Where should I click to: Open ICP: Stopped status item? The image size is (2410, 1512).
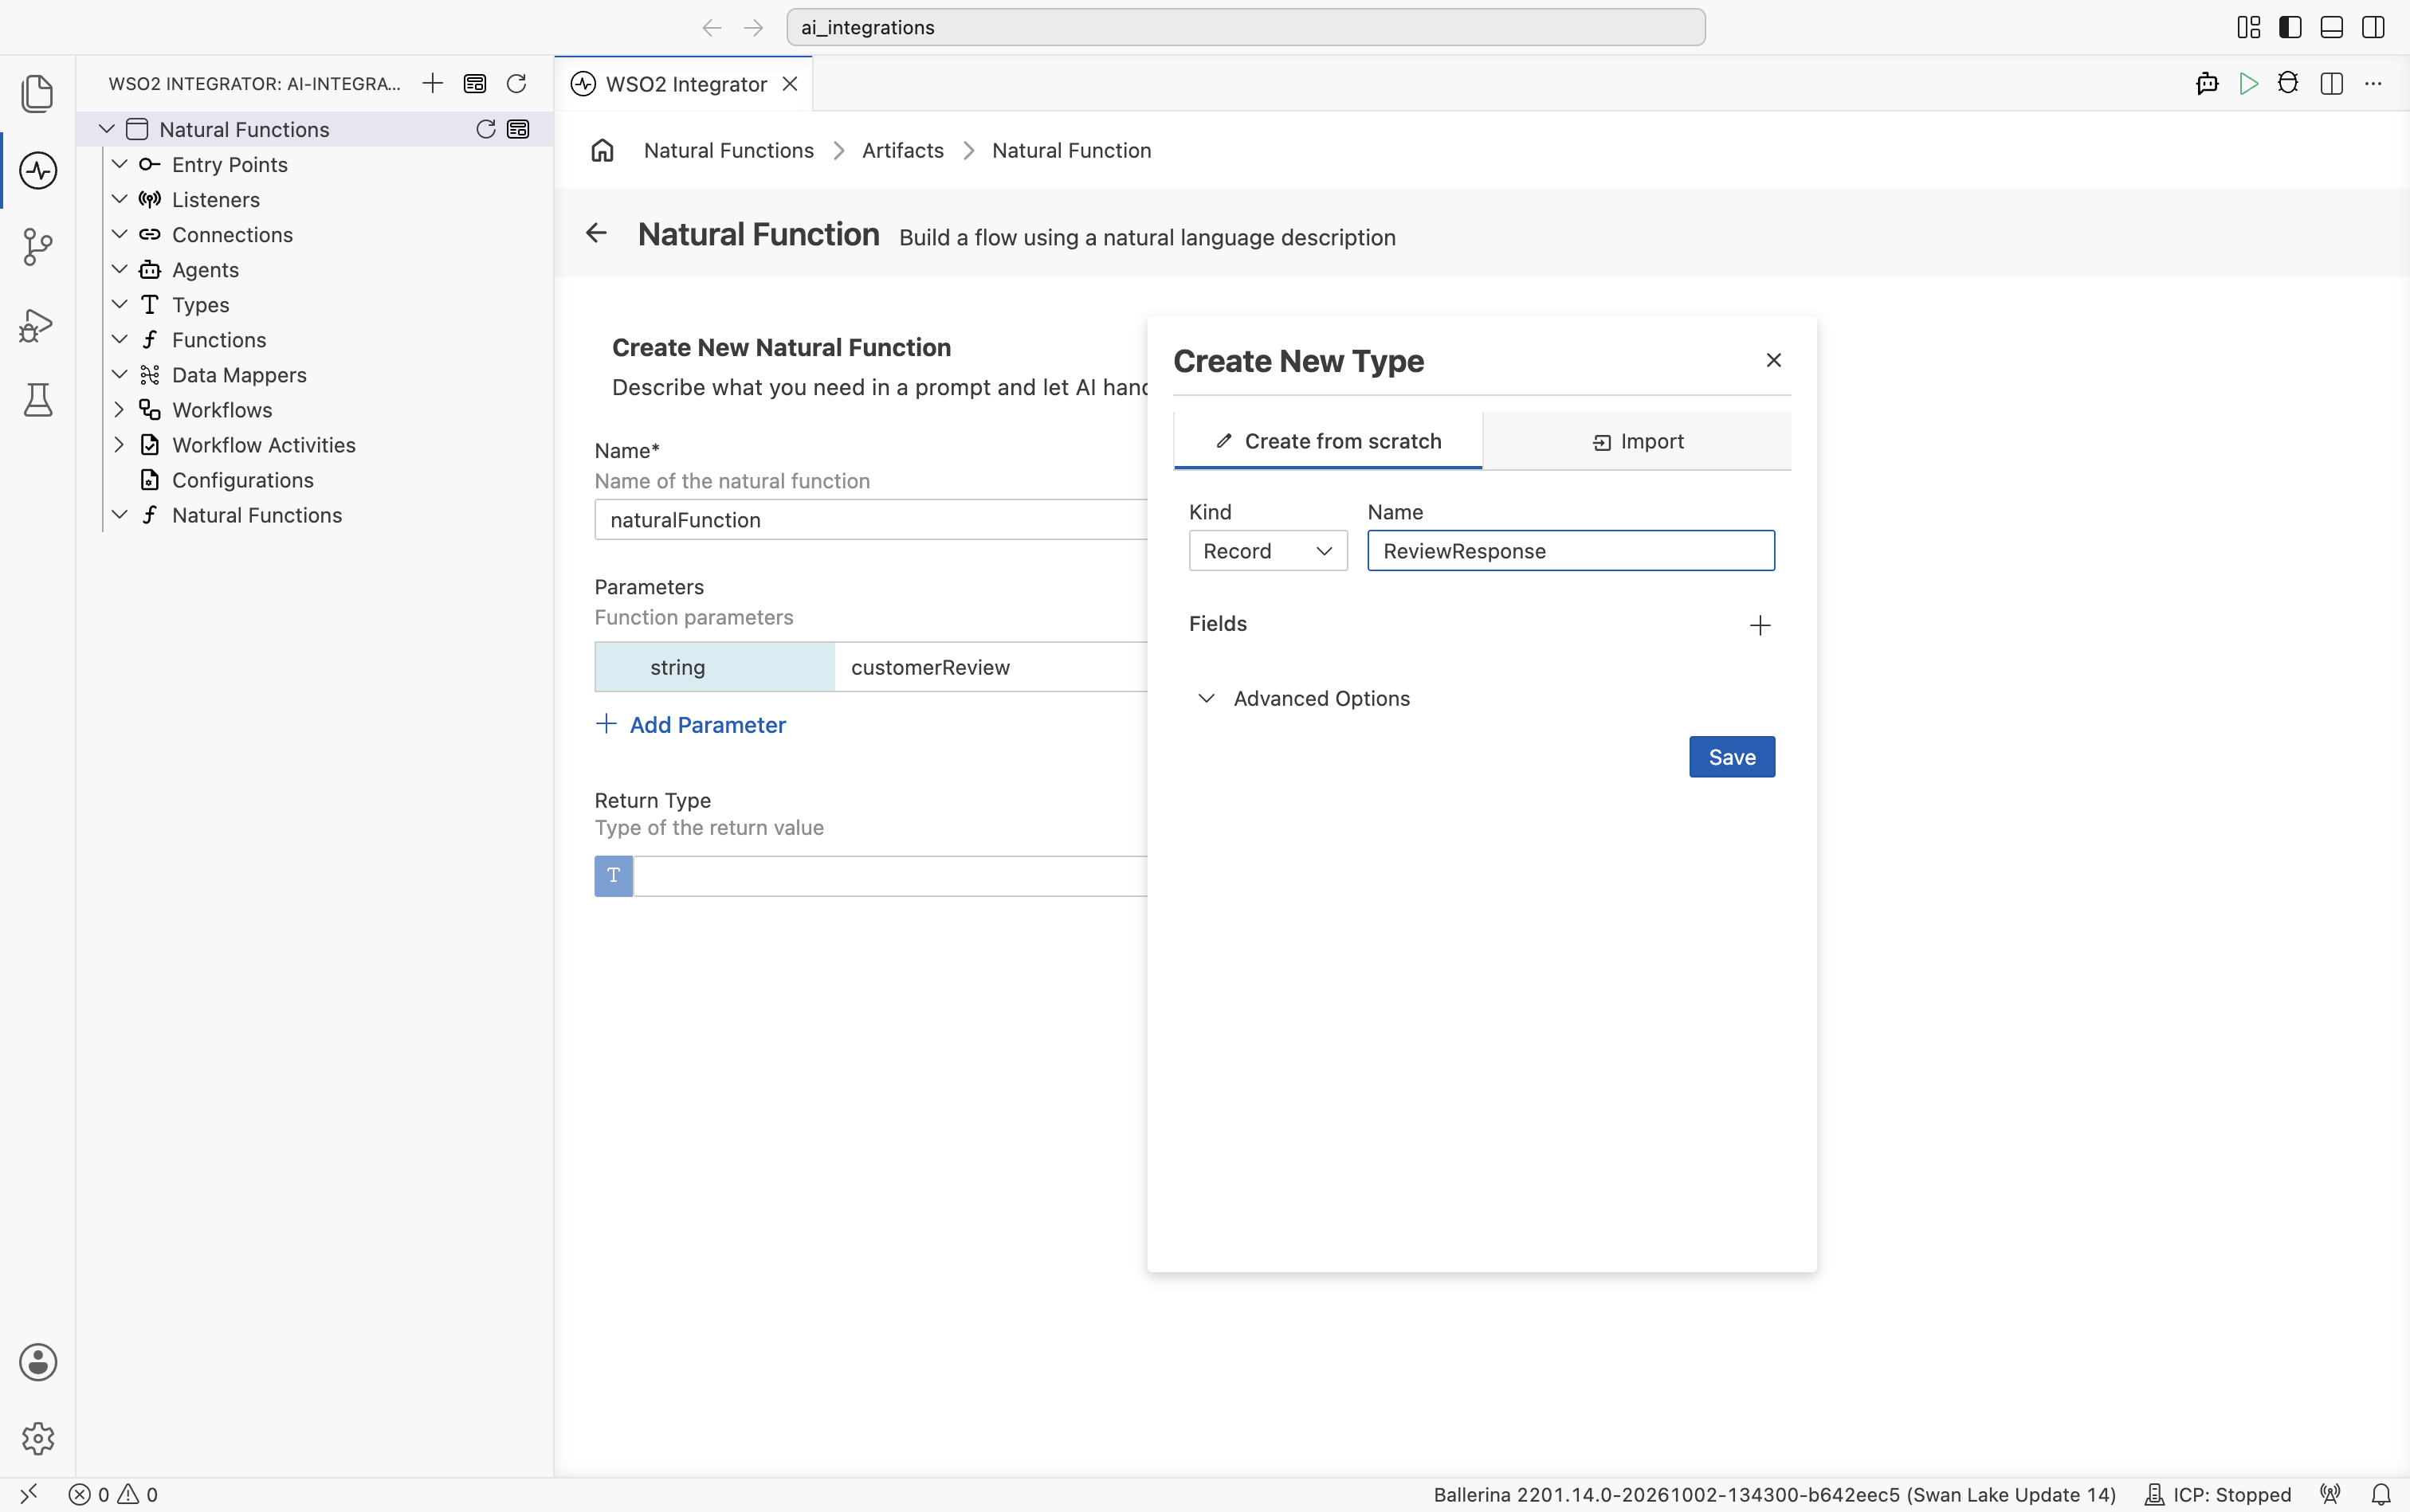point(2218,1494)
